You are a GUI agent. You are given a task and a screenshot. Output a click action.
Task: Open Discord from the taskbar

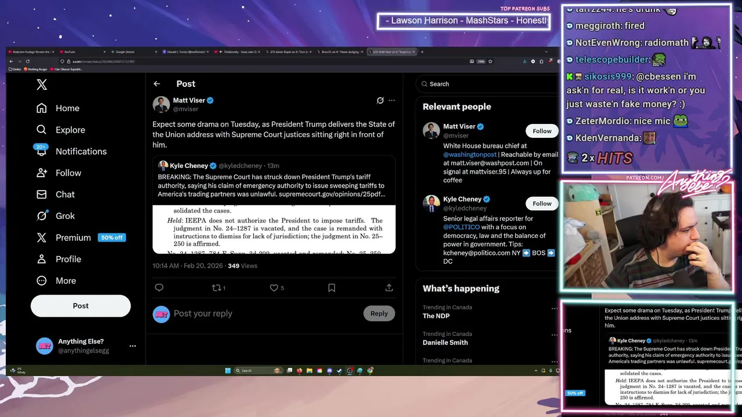[x=329, y=371]
